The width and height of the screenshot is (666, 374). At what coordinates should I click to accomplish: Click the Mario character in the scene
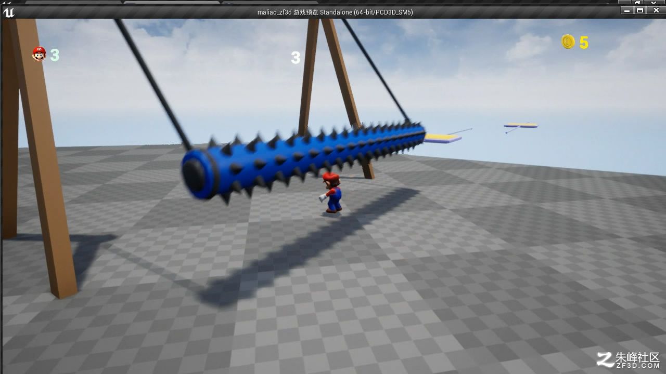pos(331,193)
